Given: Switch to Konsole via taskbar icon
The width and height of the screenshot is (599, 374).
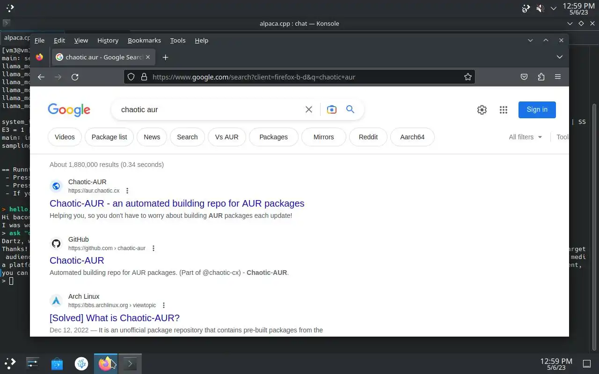Looking at the screenshot, I should click(130, 363).
